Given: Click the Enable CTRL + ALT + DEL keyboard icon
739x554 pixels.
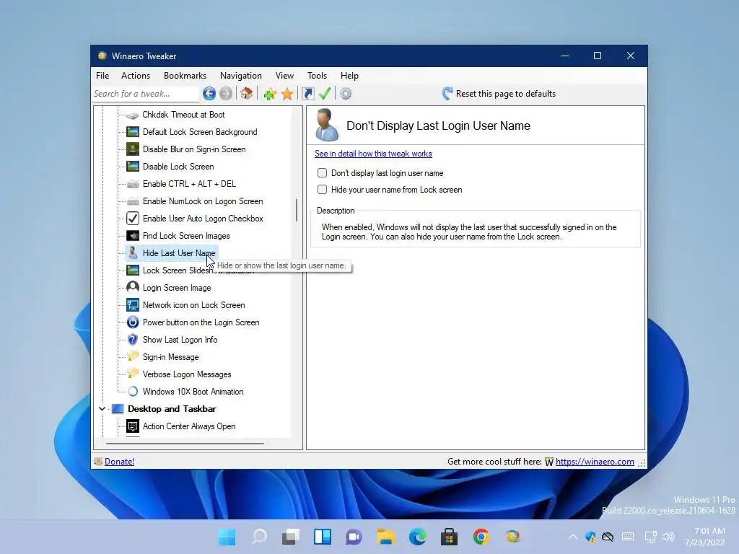Looking at the screenshot, I should (133, 184).
